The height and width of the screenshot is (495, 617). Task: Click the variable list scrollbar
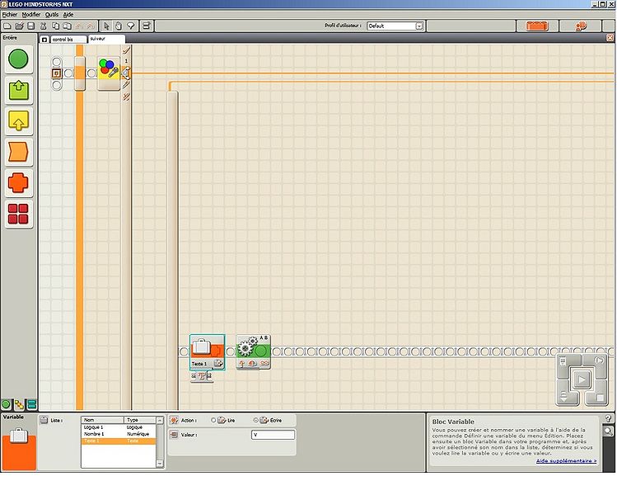point(160,444)
